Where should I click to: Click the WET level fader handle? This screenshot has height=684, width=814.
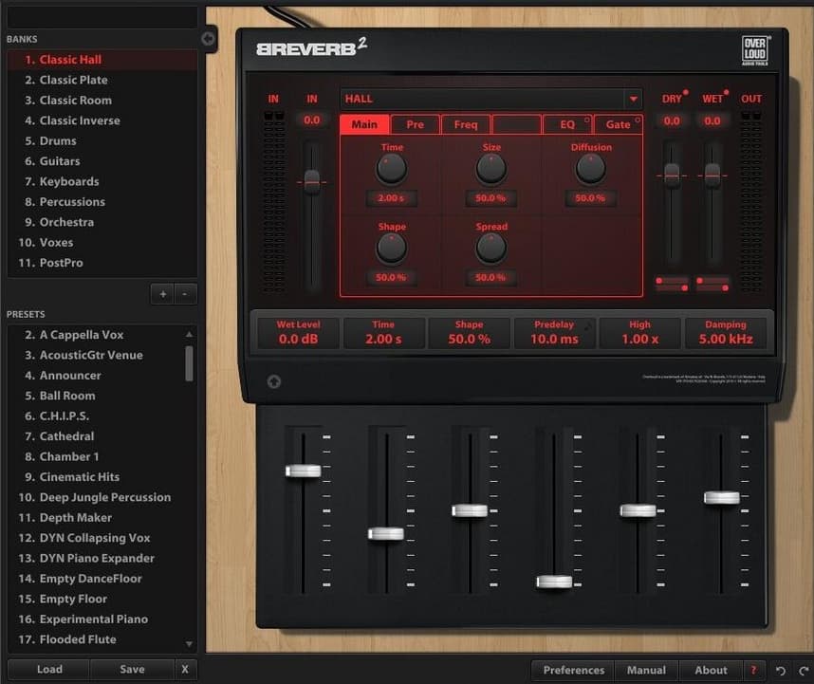coord(712,176)
